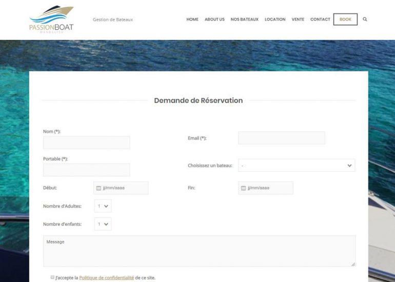Image resolution: width=395 pixels, height=282 pixels.
Task: Click the Passion Boat logo
Action: (51, 19)
